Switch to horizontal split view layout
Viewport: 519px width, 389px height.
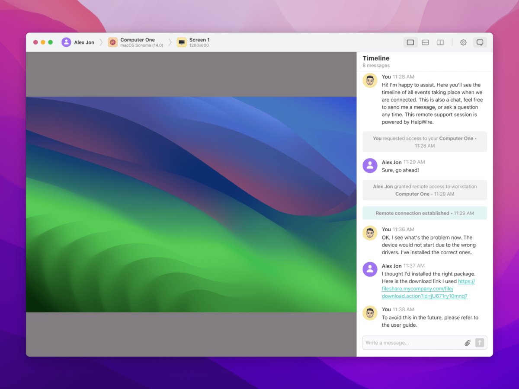(425, 42)
